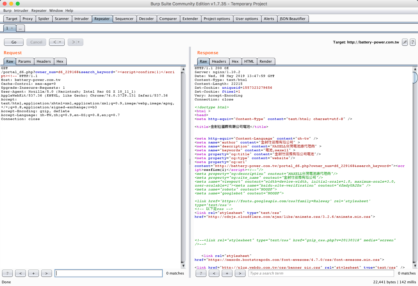Viewport: 418px width, 286px height.
Task: Open the Window menu
Action: 56,10
